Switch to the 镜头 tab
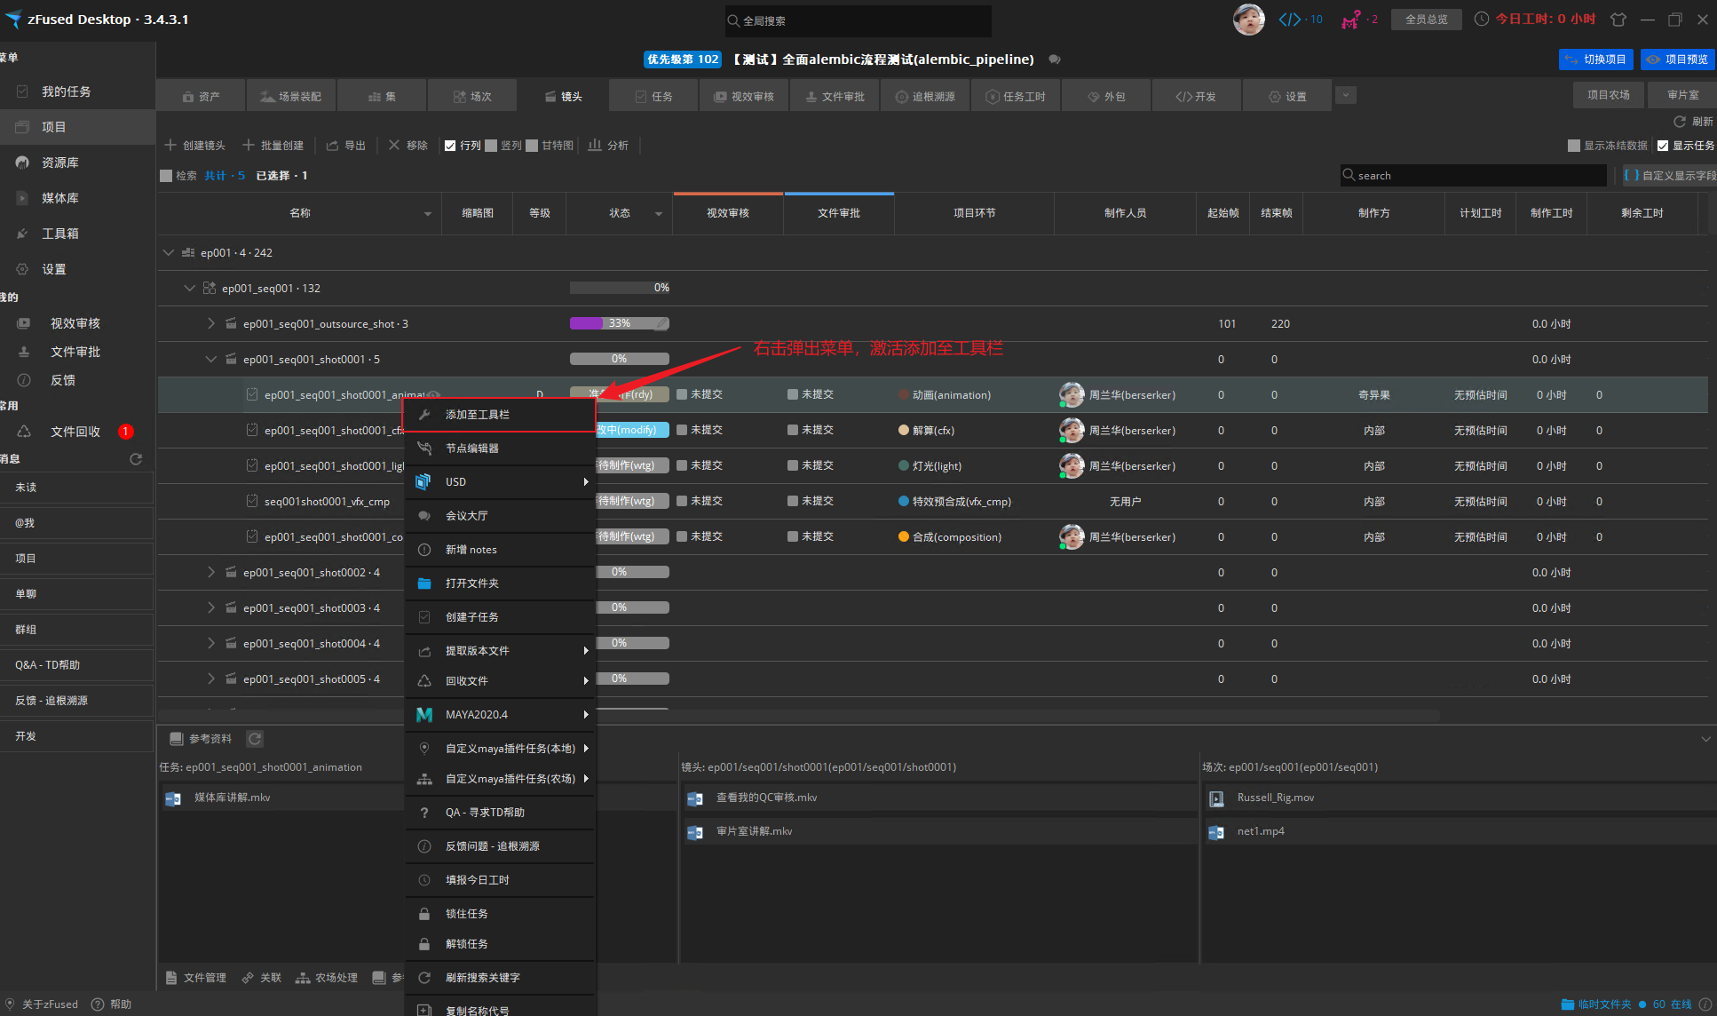This screenshot has height=1016, width=1717. pos(563,96)
